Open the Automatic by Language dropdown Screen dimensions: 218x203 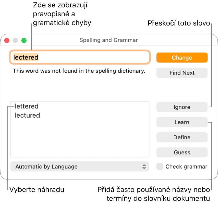tap(80, 167)
